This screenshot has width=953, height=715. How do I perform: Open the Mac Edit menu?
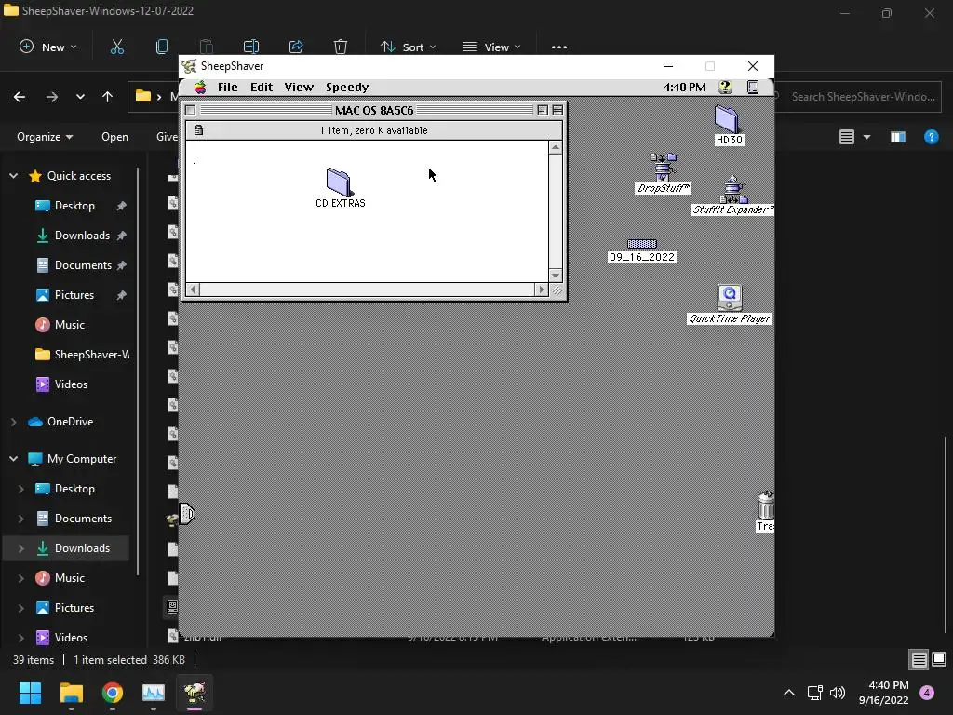pyautogui.click(x=262, y=87)
